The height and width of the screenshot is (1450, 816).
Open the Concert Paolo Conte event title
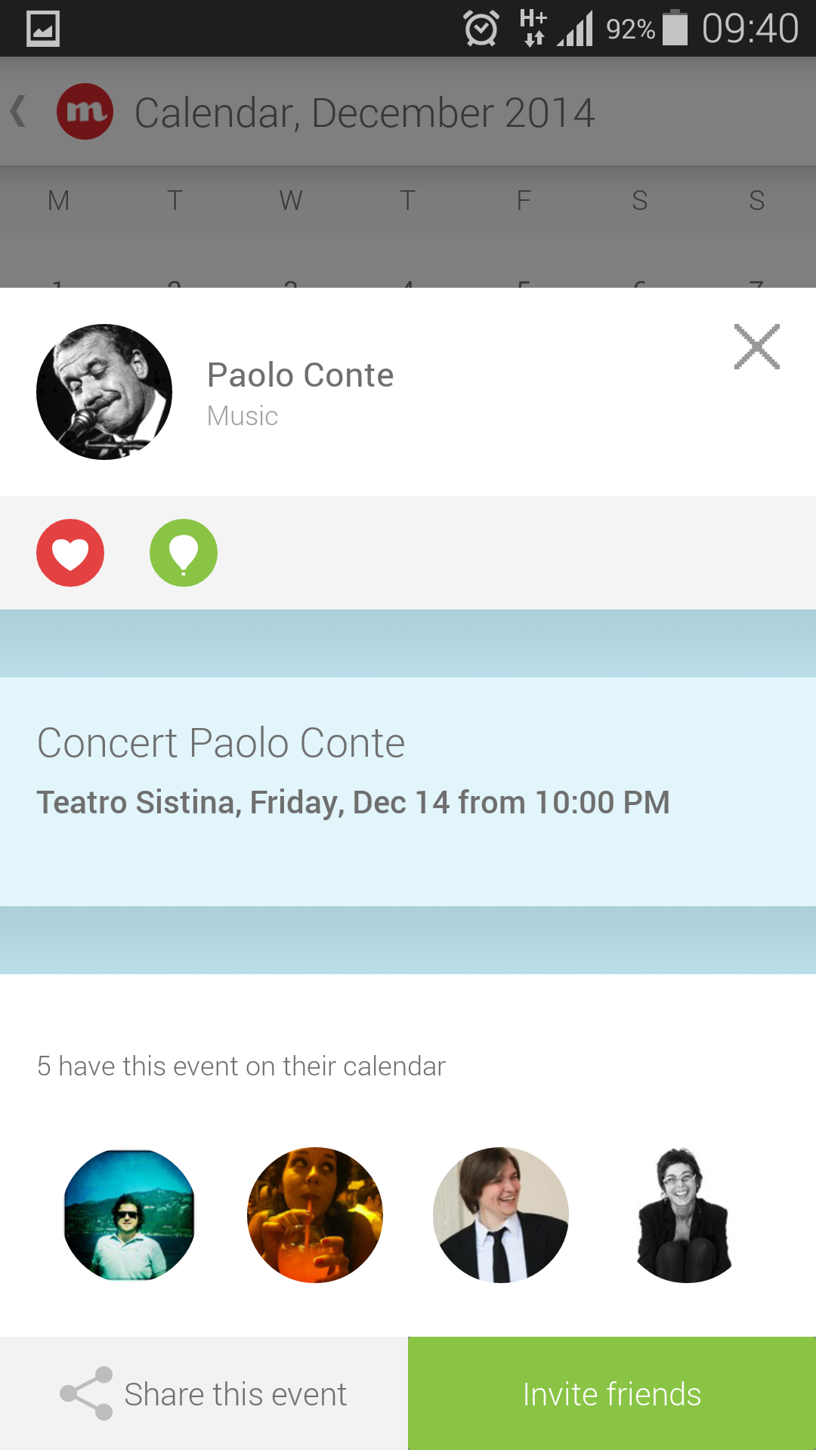[221, 743]
